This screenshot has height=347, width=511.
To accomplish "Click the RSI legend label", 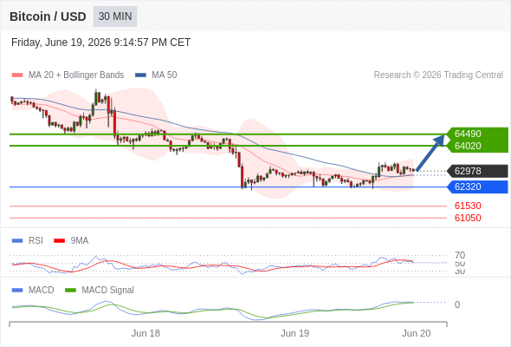I will pos(36,241).
